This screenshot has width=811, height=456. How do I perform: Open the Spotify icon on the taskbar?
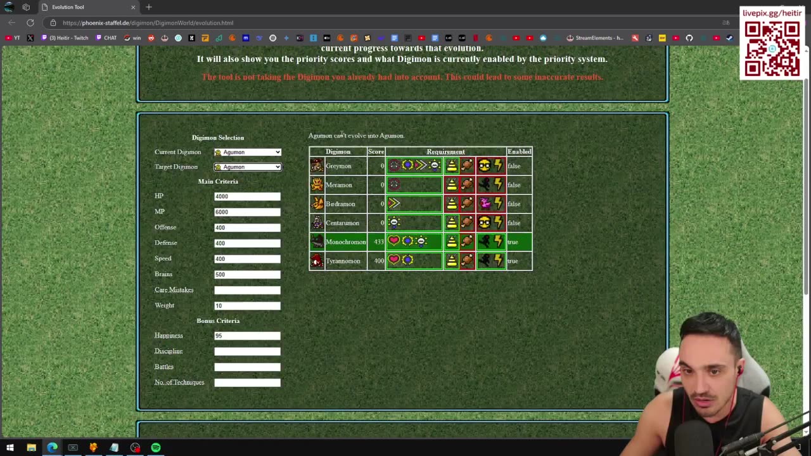(x=156, y=448)
